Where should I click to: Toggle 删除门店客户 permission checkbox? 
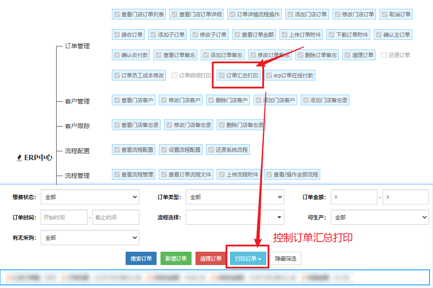pos(211,100)
